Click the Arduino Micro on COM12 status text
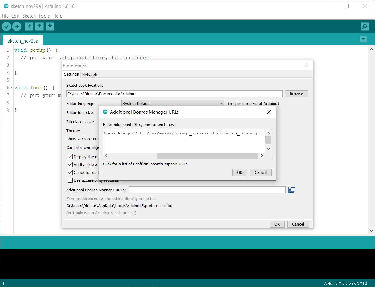375x287 pixels. point(345,284)
